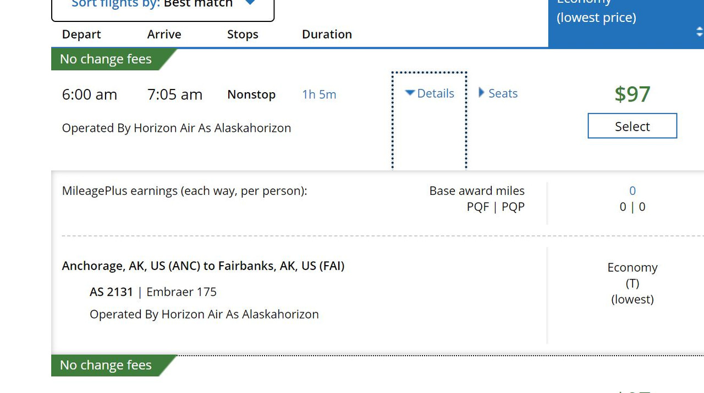Open the Seats section
The image size is (704, 393).
(503, 93)
